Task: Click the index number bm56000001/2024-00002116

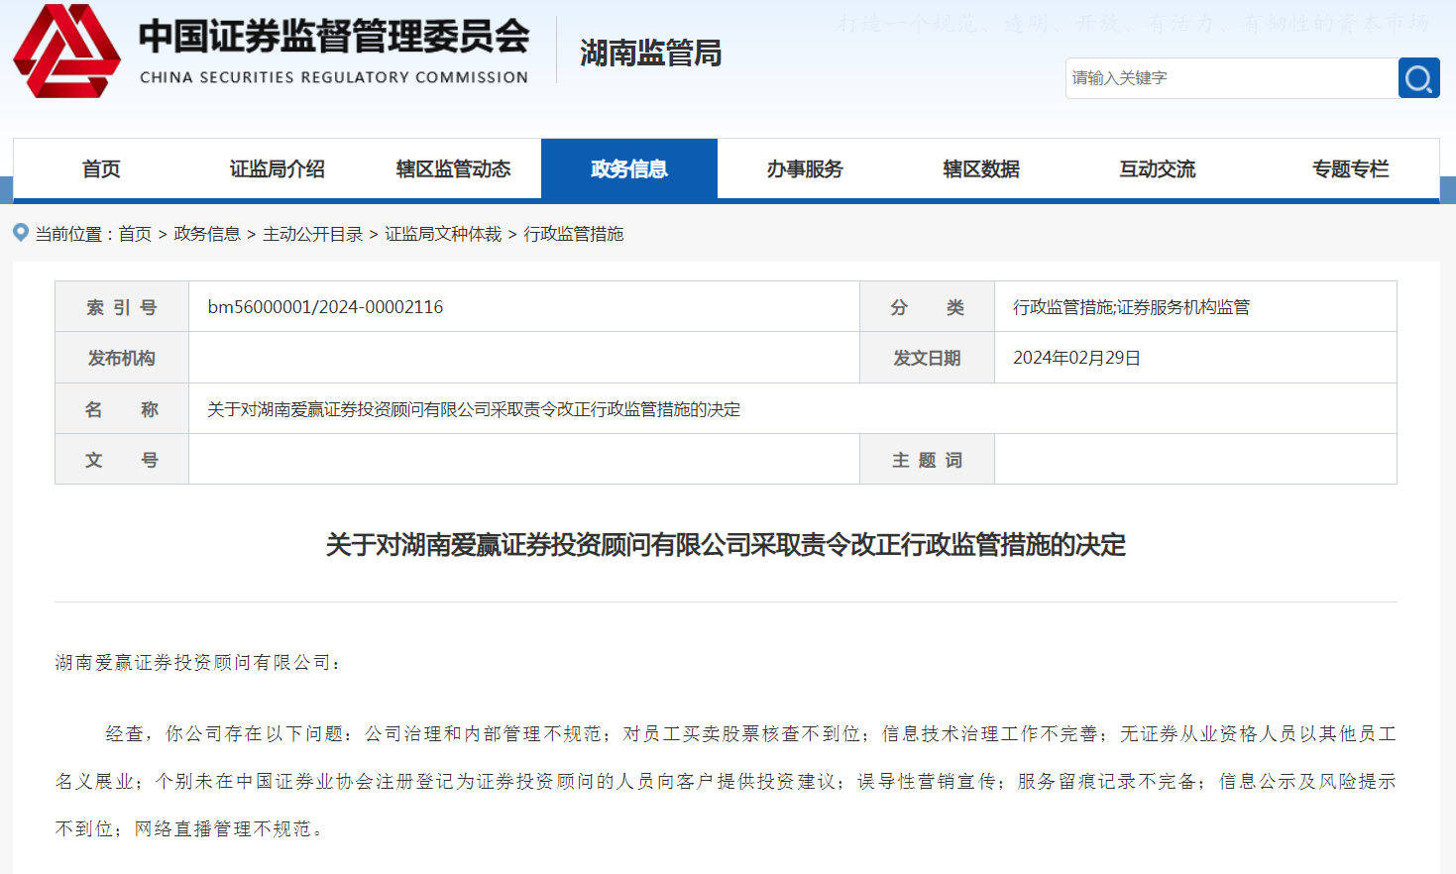Action: (325, 307)
